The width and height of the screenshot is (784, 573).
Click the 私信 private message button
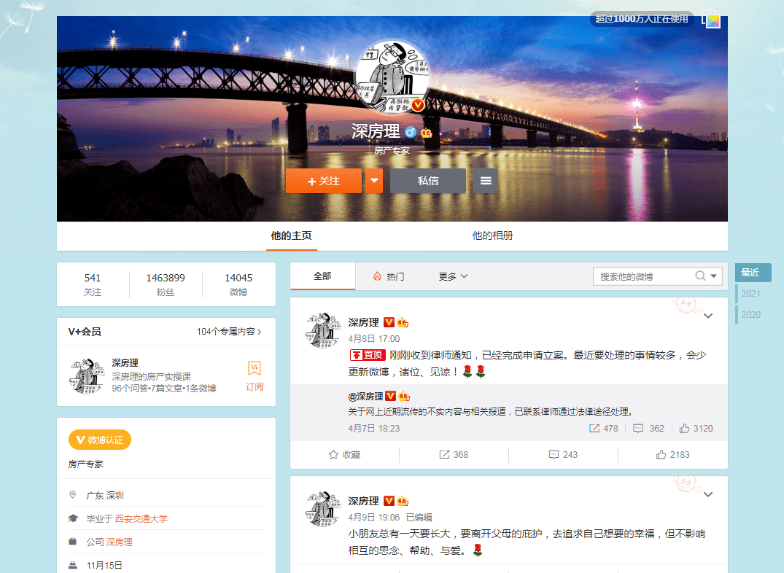pos(428,181)
